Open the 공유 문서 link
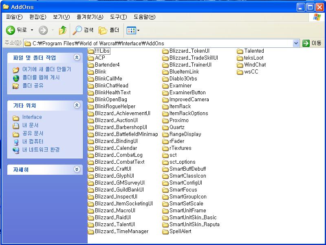Image resolution: width=326 pixels, height=245 pixels. point(33,134)
